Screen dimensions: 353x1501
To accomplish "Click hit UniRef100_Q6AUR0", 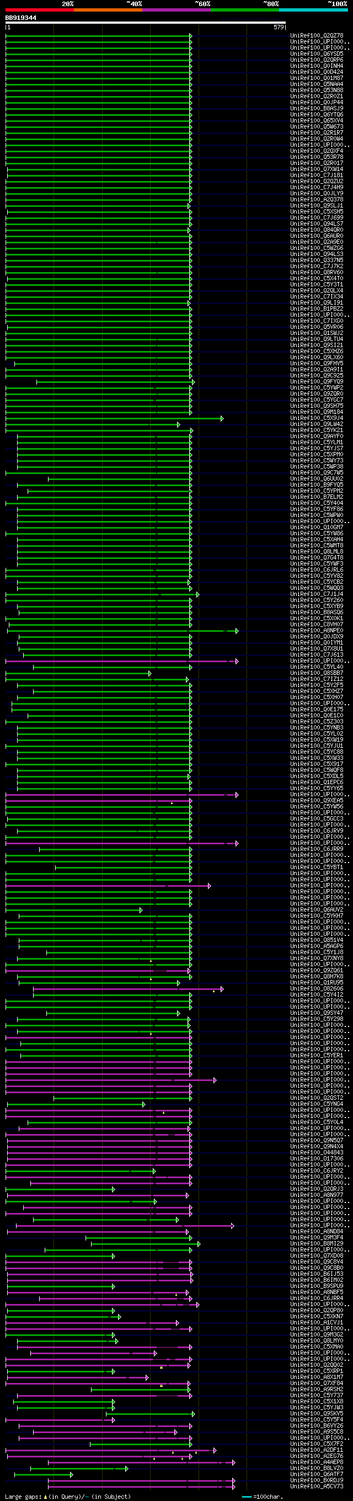I will click(x=317, y=236).
